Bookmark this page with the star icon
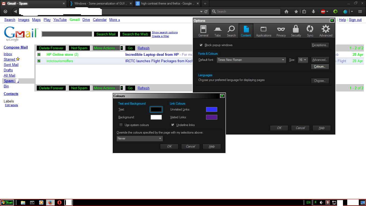This screenshot has width=366, height=206. pos(296,12)
